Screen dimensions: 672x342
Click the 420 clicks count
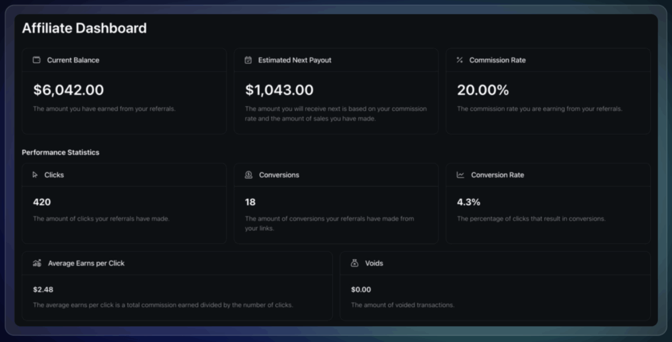pos(41,202)
